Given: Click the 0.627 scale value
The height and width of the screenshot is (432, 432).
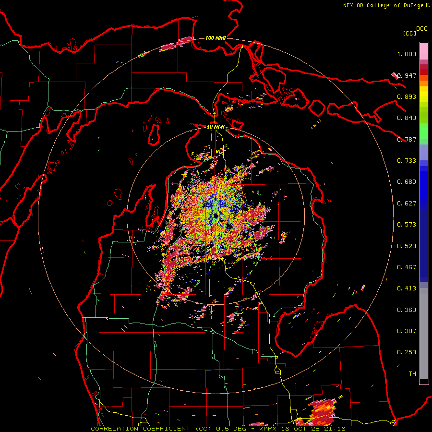Looking at the screenshot, I should [x=407, y=204].
